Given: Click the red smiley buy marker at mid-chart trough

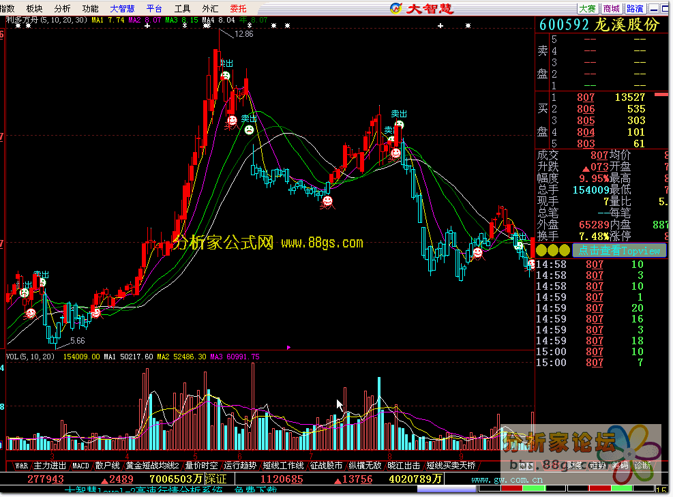Looking at the screenshot, I should pyautogui.click(x=327, y=200).
